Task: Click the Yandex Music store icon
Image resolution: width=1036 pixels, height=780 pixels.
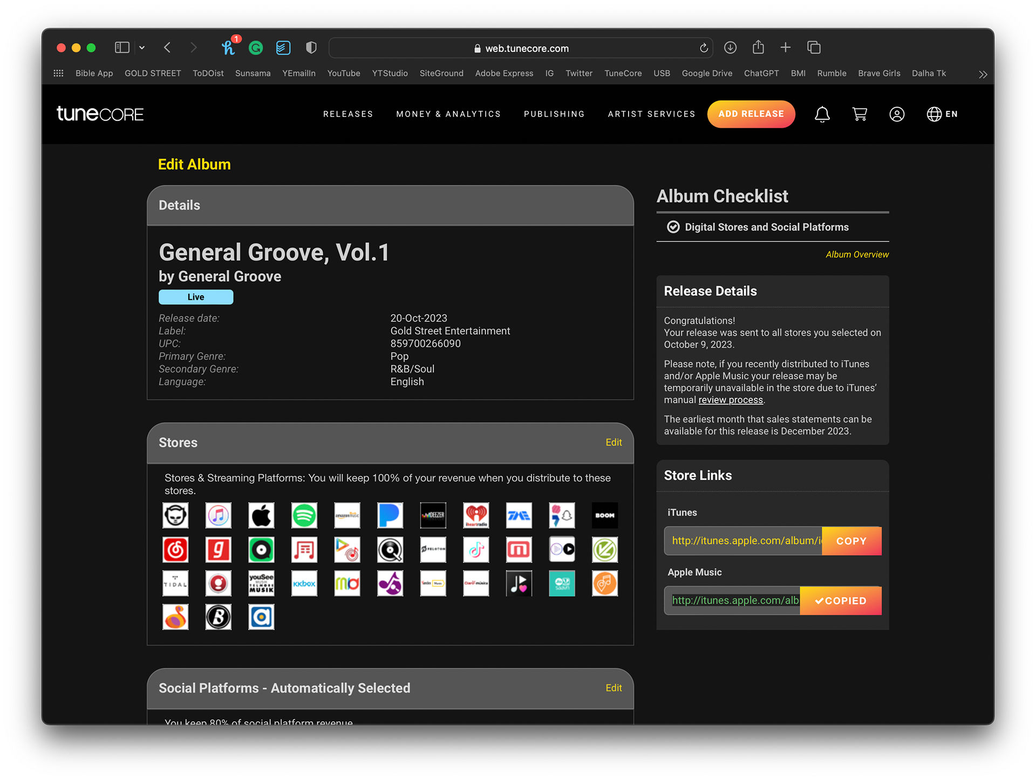Action: [433, 584]
